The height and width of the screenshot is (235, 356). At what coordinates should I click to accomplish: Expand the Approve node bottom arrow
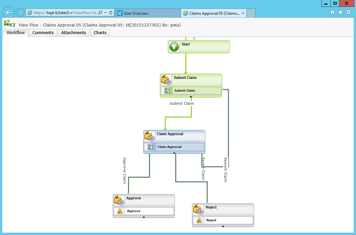(144, 217)
